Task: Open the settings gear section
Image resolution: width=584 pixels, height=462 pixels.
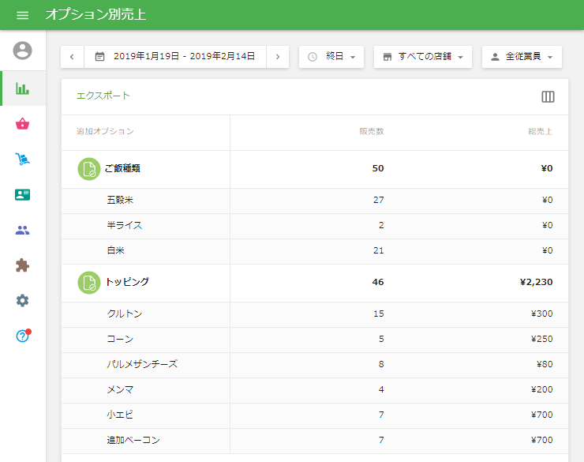Action: click(x=23, y=300)
